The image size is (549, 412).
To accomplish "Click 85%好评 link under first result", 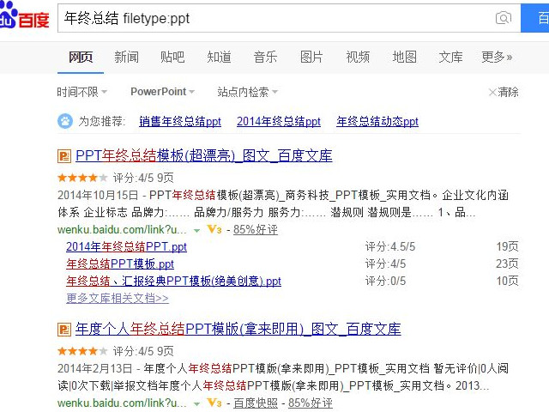I will [x=256, y=230].
